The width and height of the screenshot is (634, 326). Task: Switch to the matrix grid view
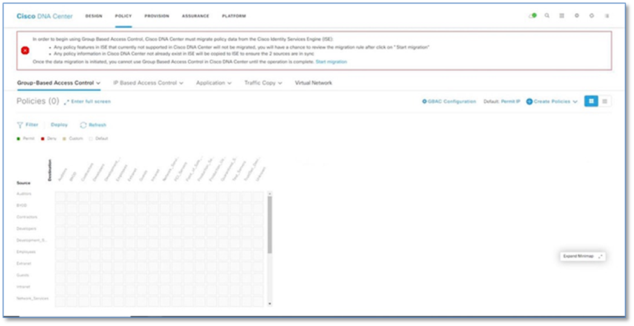pos(591,101)
